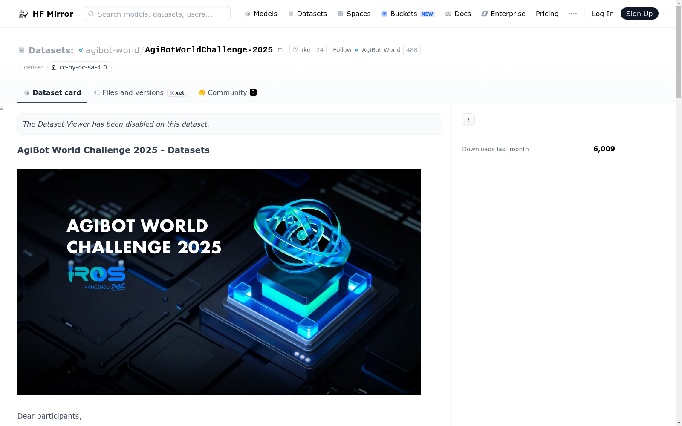View the 488 followers count
The image size is (682, 426).
[412, 50]
